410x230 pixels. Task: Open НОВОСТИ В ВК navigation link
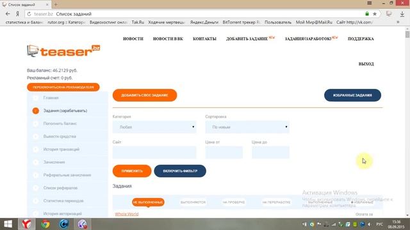coord(168,38)
